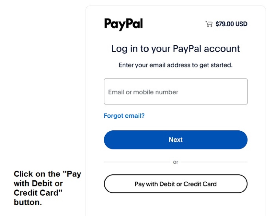Open the Forgot email? link
Screen dimensions: 275x216
point(124,116)
